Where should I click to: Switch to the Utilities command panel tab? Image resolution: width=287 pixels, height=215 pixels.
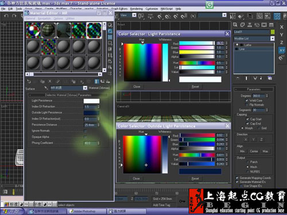point(271,25)
